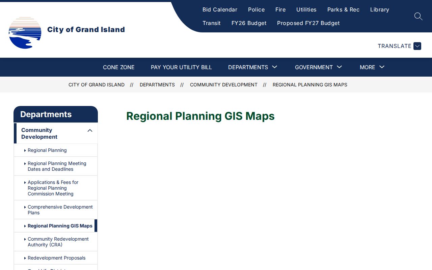
Task: Click the City of Grand Island logo
Action: (25, 33)
